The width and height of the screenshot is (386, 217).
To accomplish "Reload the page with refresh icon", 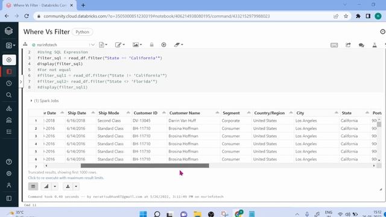I will pos(27,16).
